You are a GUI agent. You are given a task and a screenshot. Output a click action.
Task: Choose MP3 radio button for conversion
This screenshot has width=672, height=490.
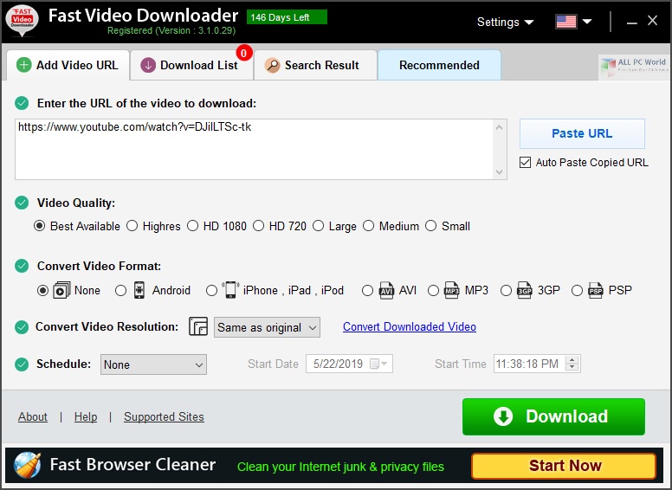point(433,290)
